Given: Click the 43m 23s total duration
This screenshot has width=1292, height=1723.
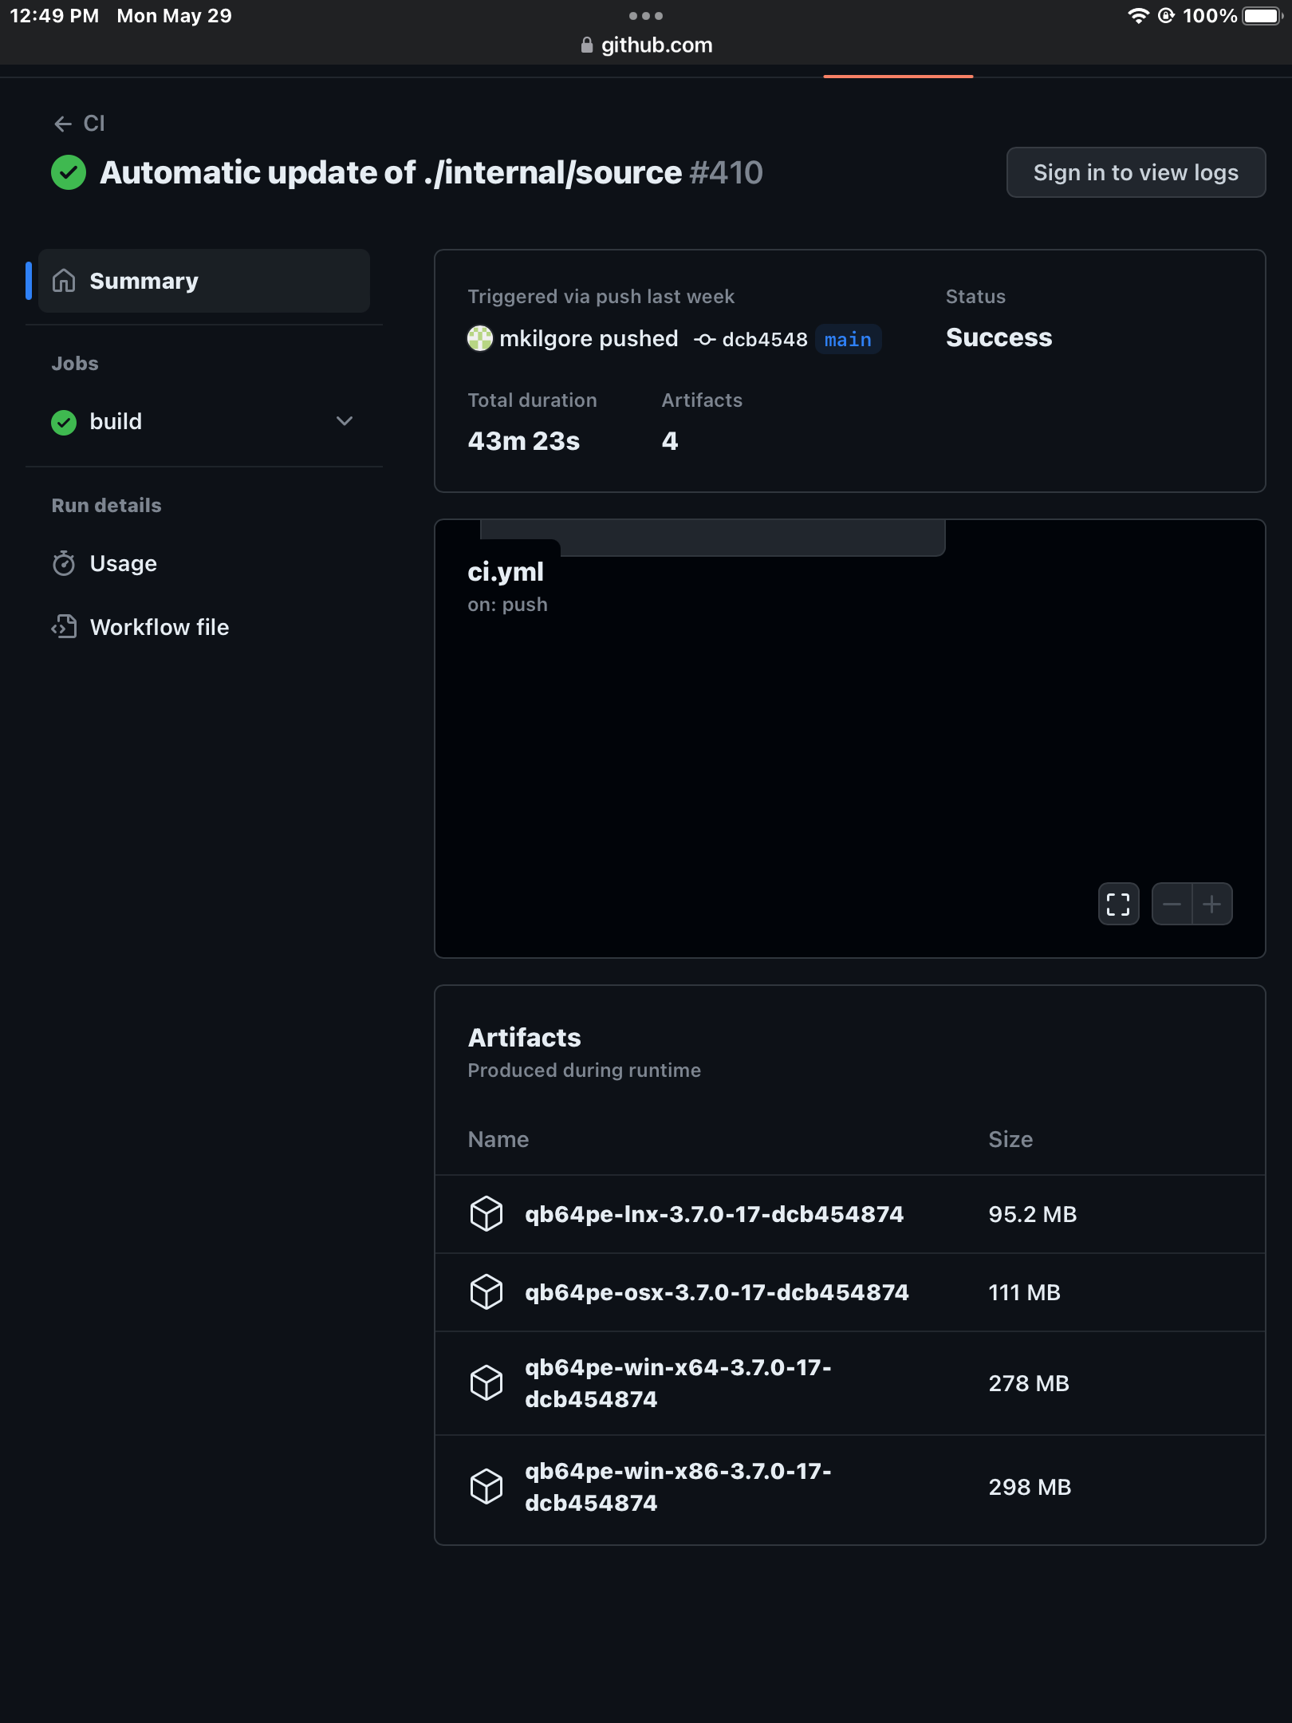Looking at the screenshot, I should point(524,441).
